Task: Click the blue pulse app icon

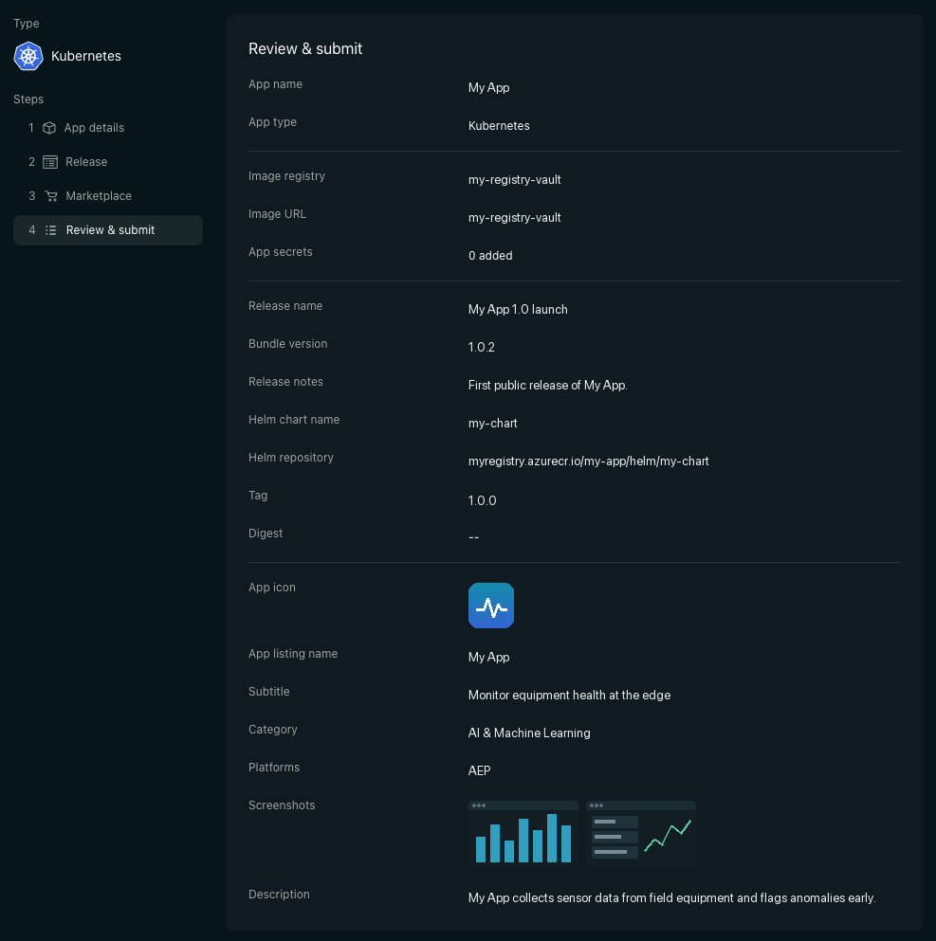Action: tap(491, 606)
